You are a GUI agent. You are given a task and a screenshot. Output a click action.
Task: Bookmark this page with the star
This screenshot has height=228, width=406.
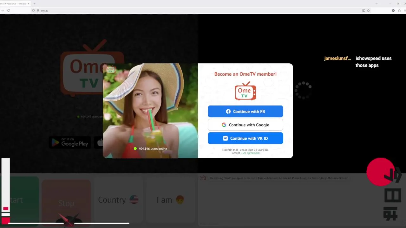368,10
